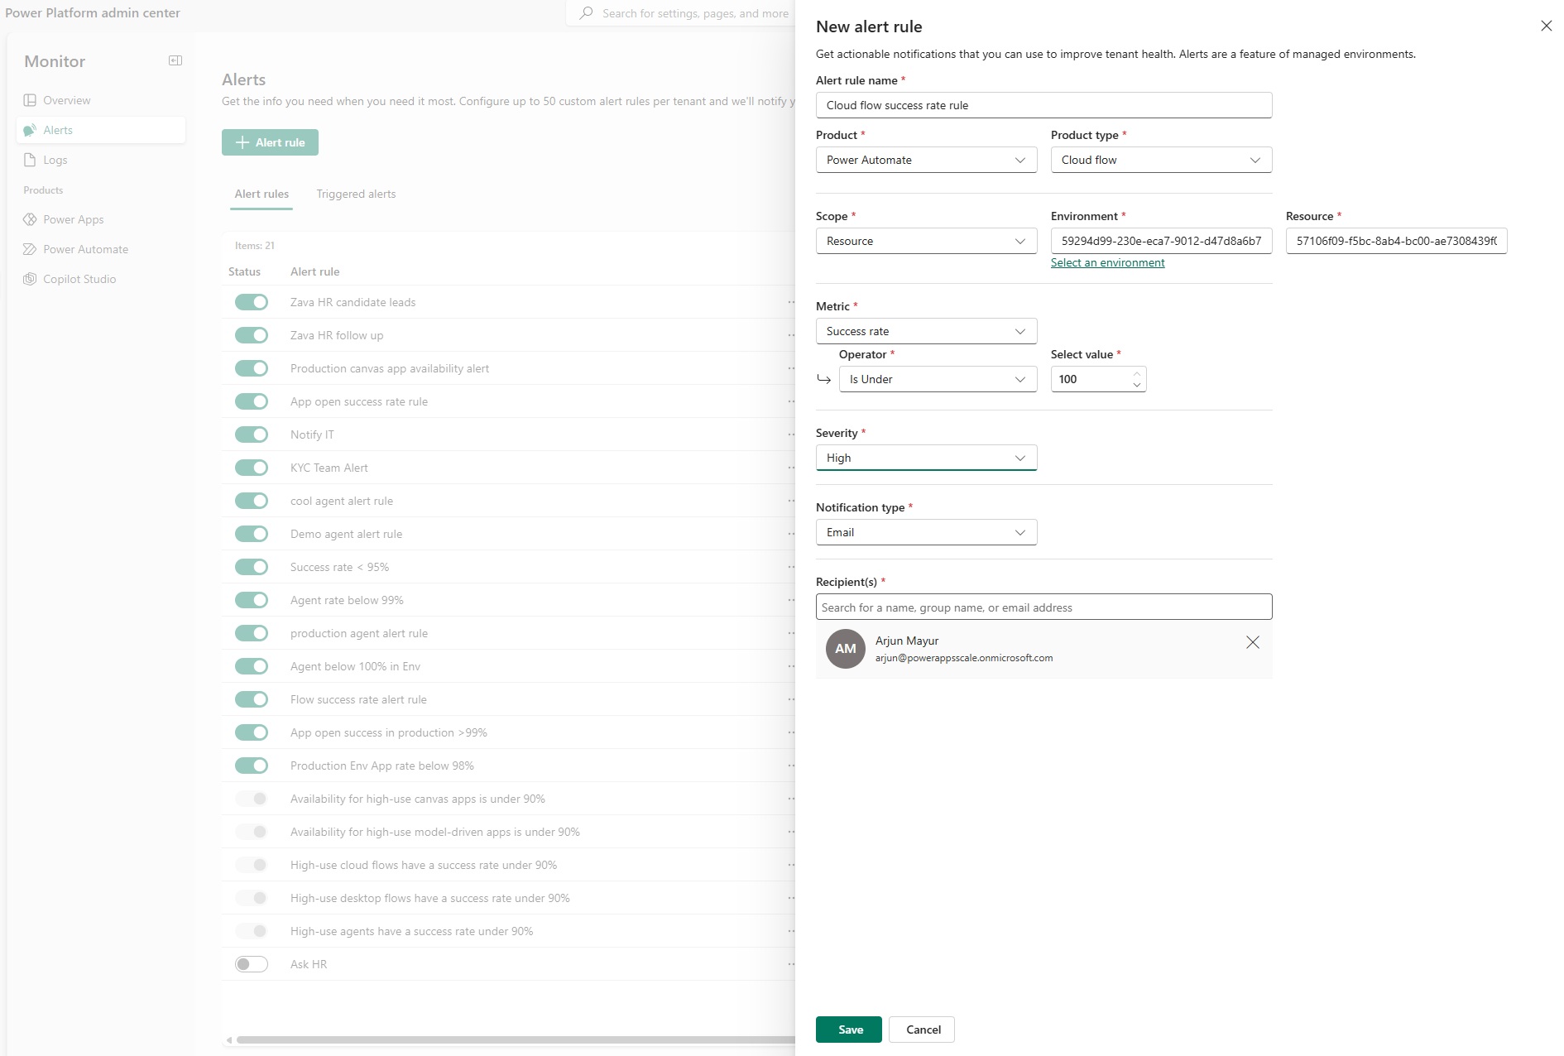Open the Product dropdown
Screen dimensions: 1564x1056
point(925,160)
